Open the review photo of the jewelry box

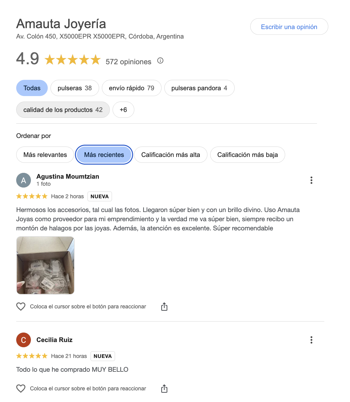coord(45,265)
